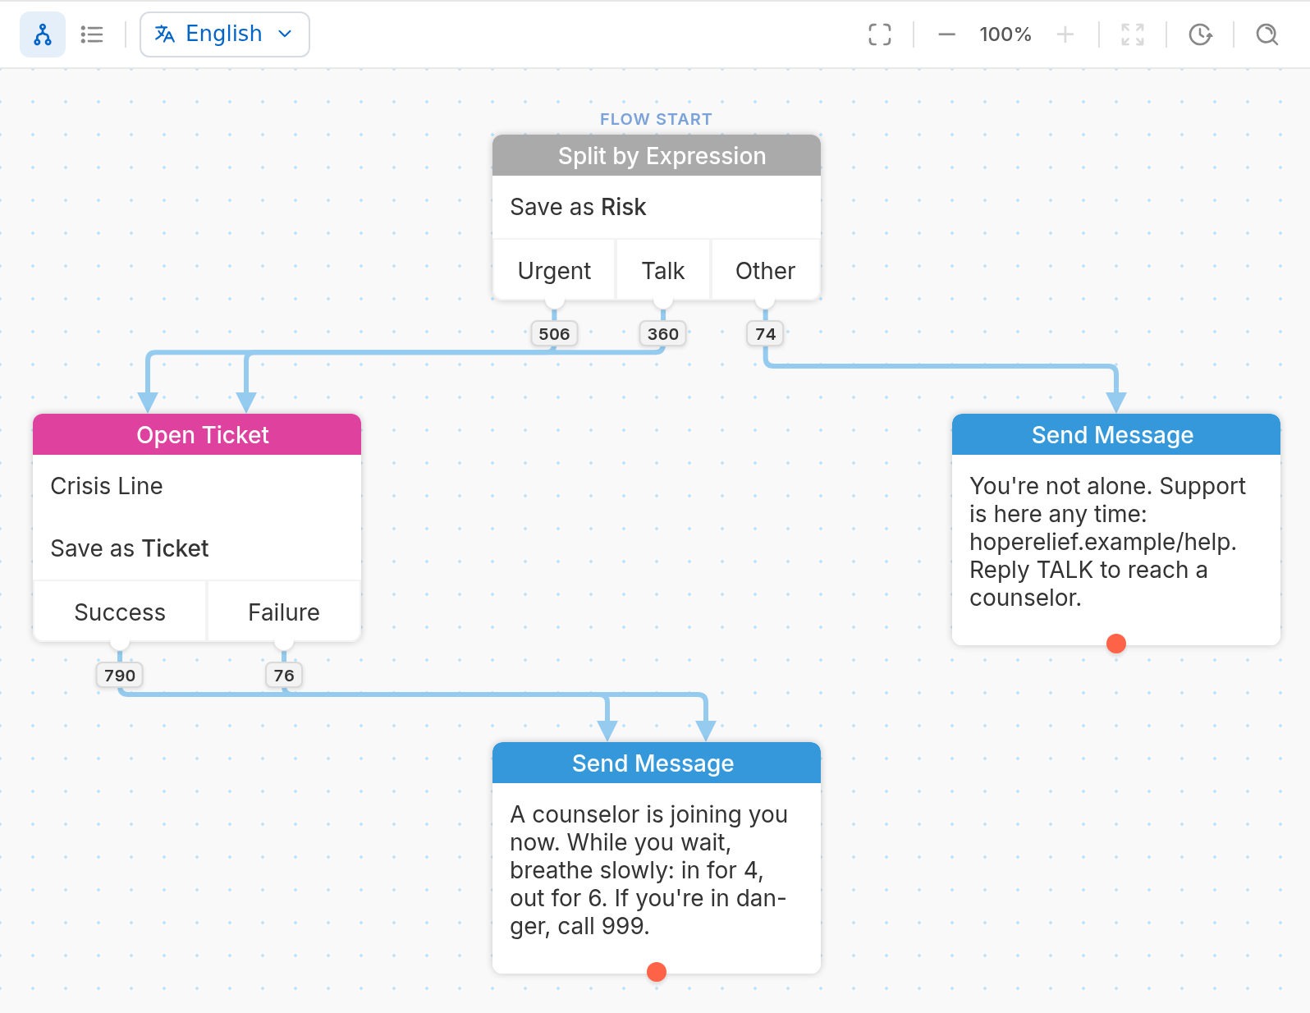Click the language dropdown chevron
1310x1013 pixels.
[x=285, y=34]
